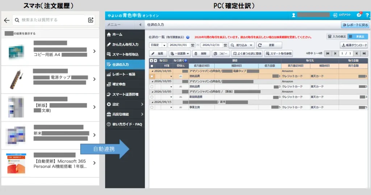Tick checkbox of 事業主貸 row
This screenshot has width=371, height=195.
coord(152,107)
